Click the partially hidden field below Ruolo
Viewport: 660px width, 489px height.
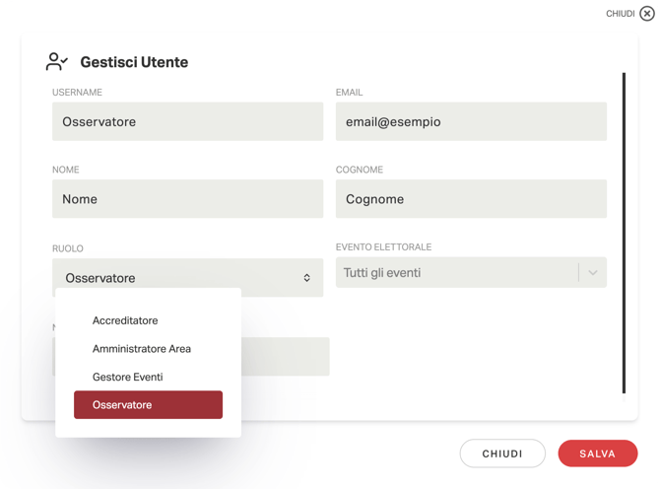pyautogui.click(x=286, y=357)
